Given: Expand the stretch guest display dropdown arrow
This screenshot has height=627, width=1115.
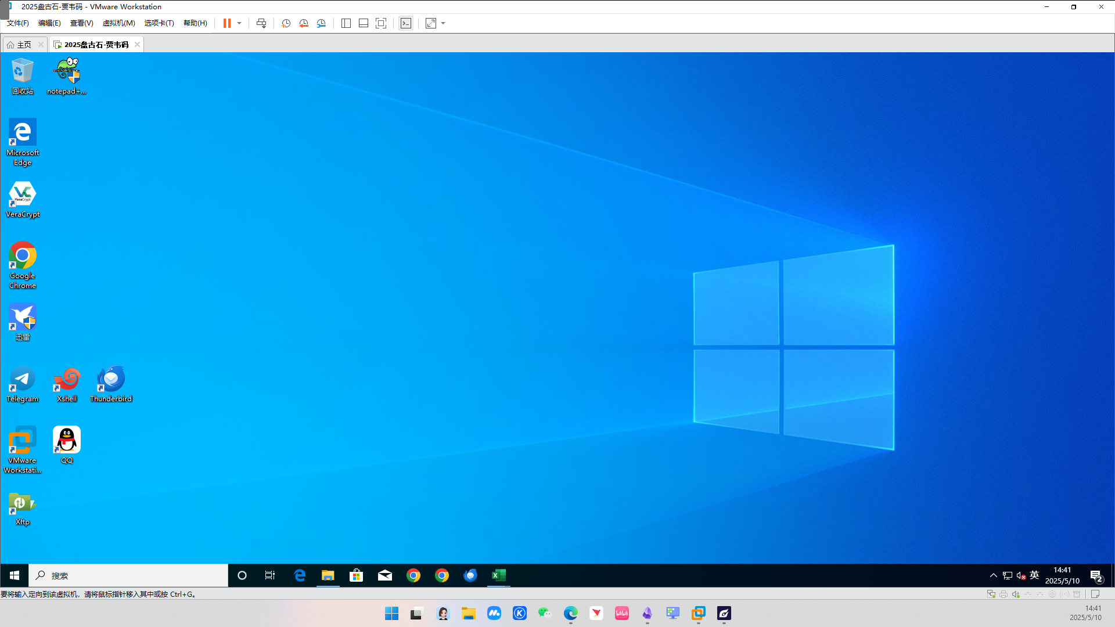Looking at the screenshot, I should pyautogui.click(x=443, y=23).
